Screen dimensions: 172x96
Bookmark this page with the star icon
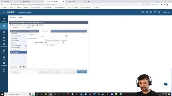[149, 5]
